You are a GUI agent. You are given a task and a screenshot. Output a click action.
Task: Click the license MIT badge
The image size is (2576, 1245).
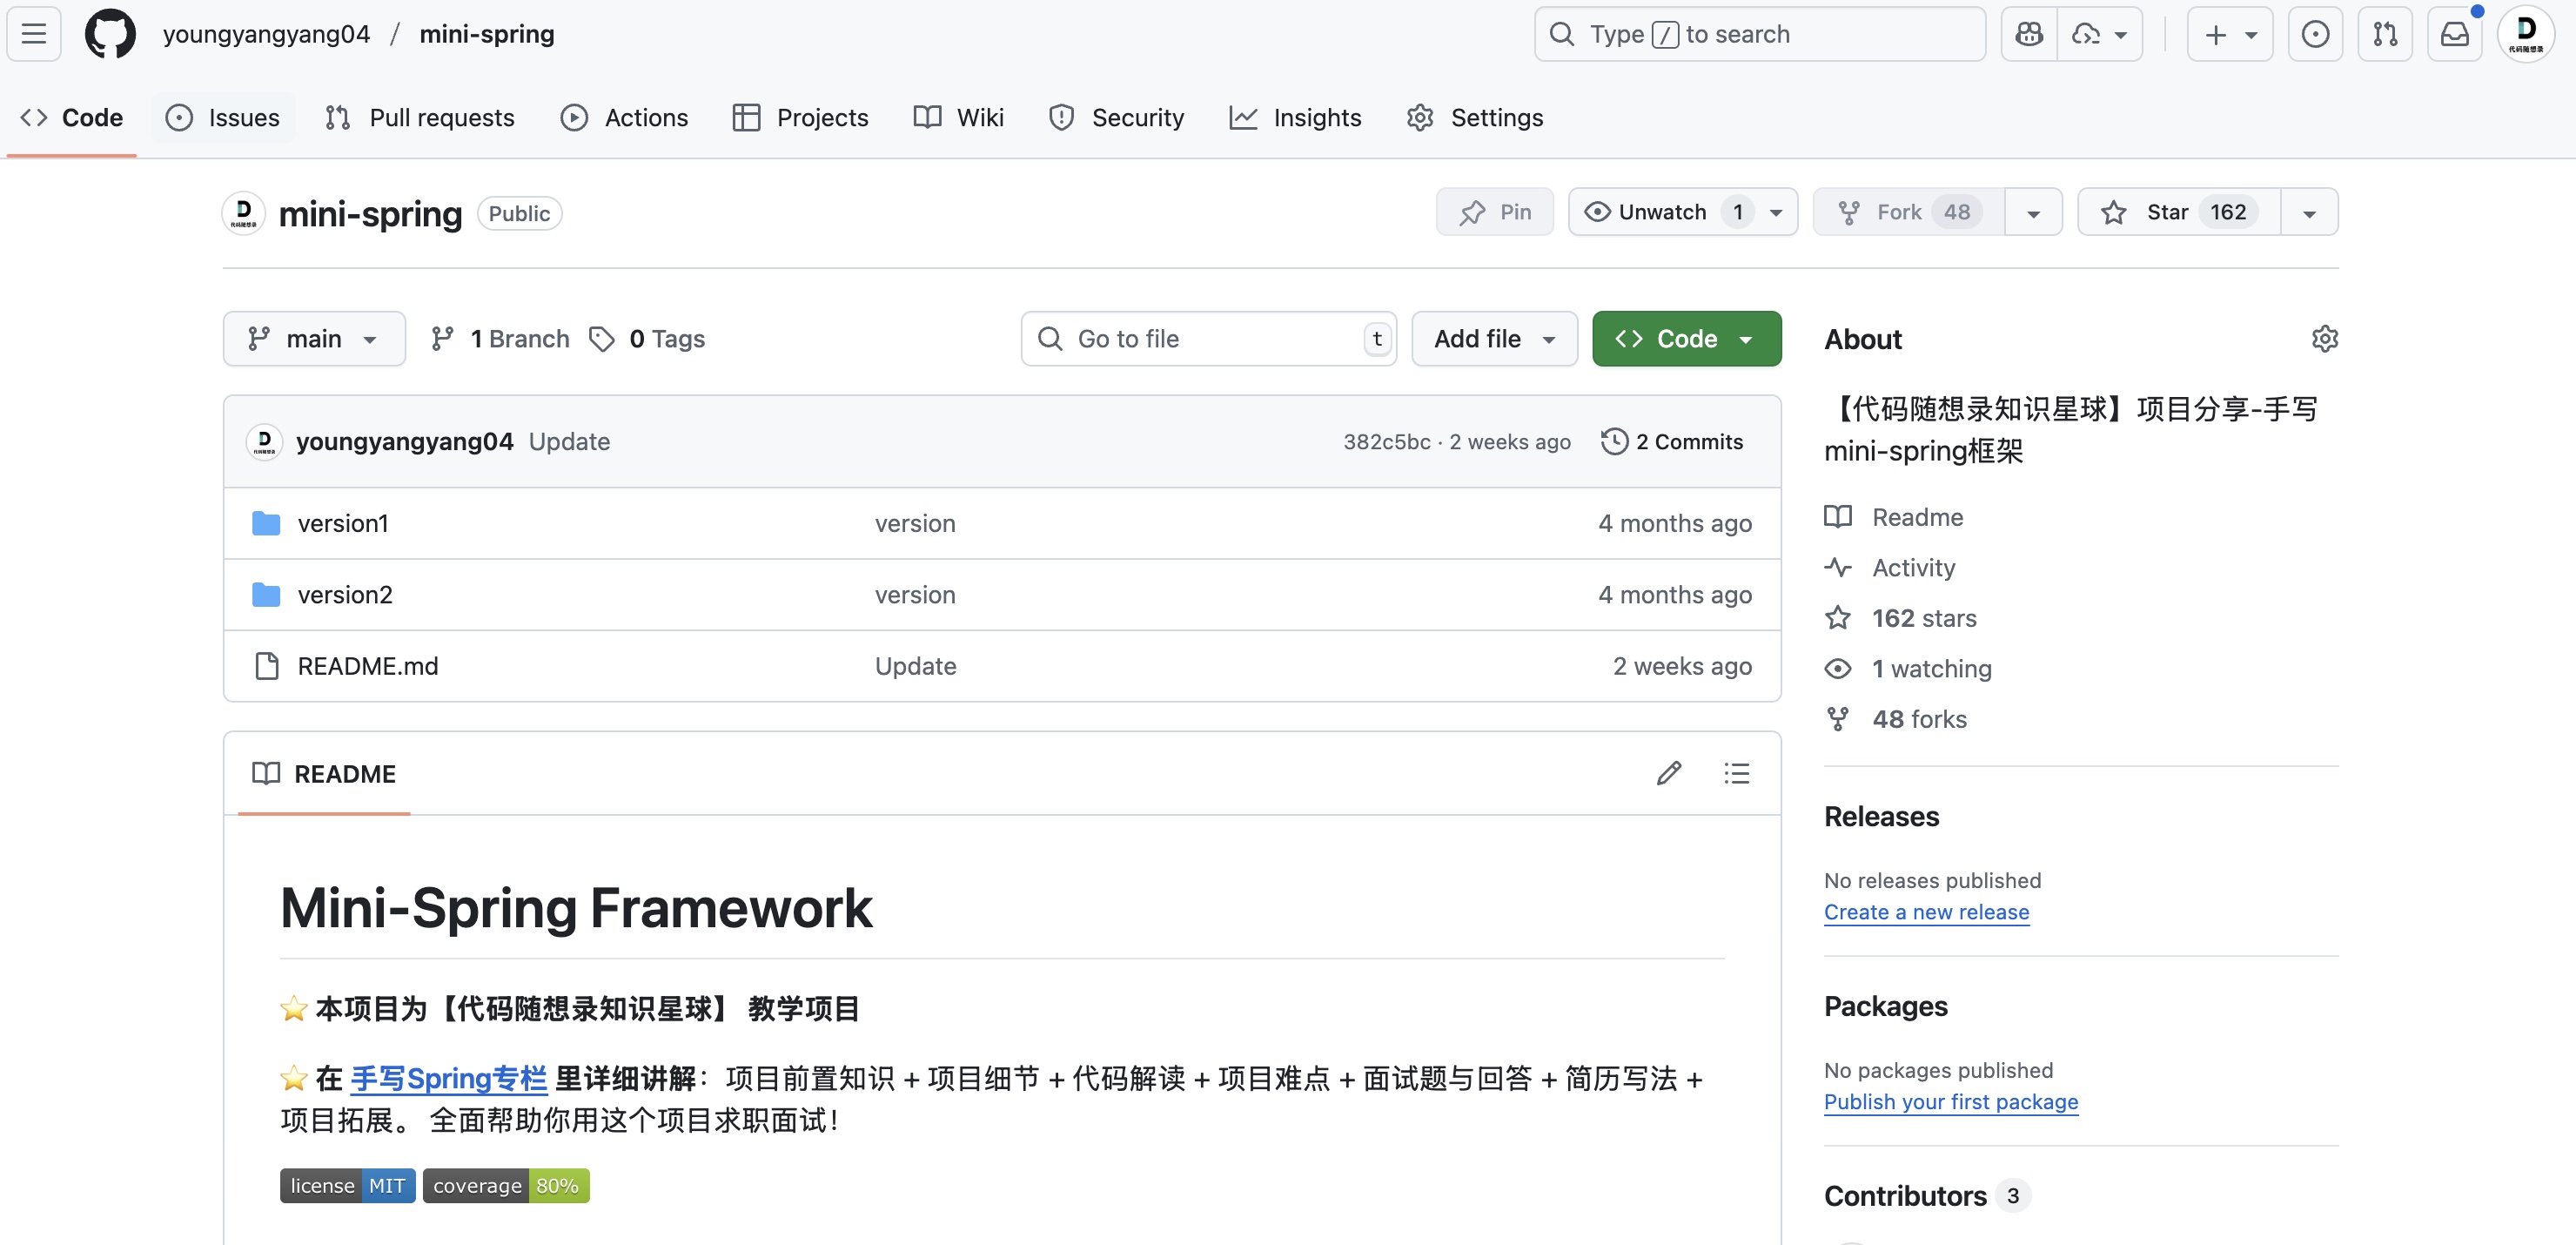pos(347,1185)
